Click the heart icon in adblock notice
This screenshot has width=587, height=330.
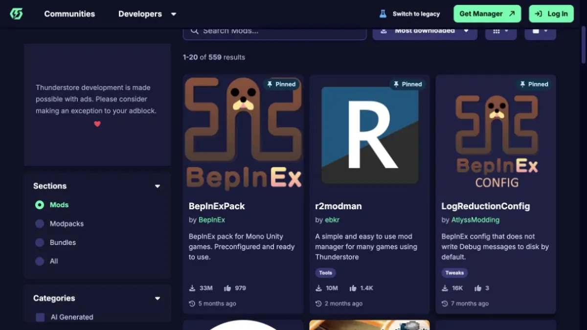tap(97, 124)
